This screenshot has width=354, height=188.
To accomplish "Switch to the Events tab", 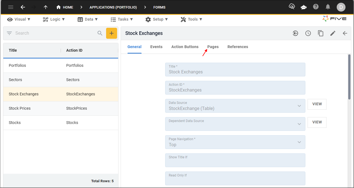I will (x=156, y=47).
